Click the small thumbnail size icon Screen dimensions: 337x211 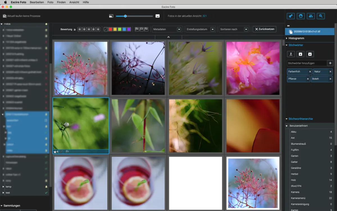coord(111,16)
